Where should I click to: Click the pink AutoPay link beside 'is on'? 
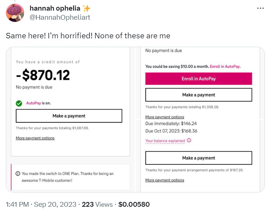[33, 103]
